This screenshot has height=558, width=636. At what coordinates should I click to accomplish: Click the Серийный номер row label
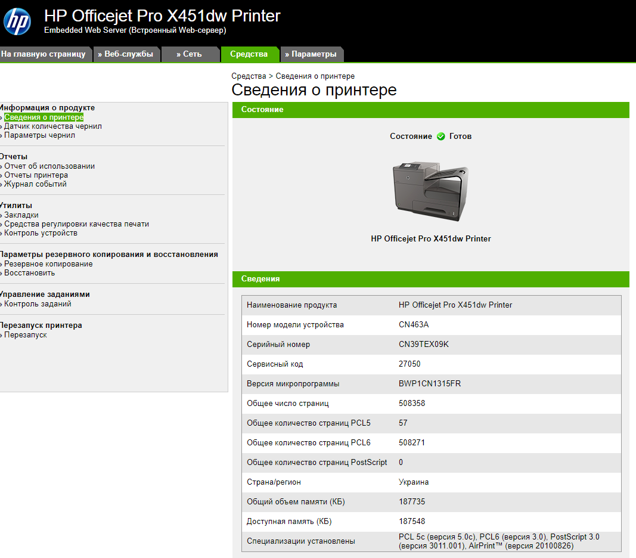point(278,344)
